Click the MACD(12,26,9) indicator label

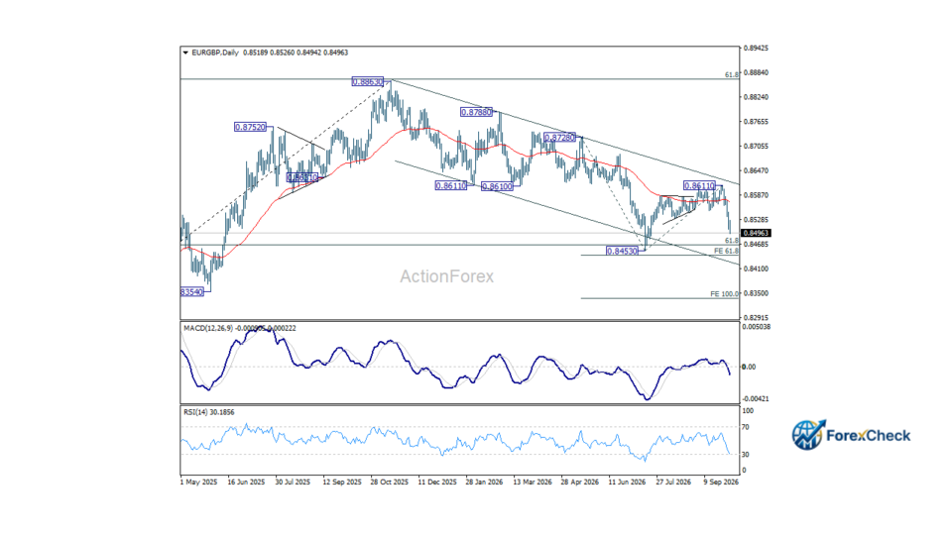tap(207, 328)
